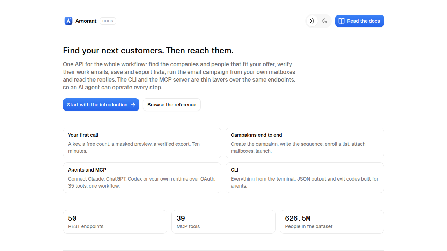Open the Your first call card
Screen dimensions: 447x251
coord(142,143)
